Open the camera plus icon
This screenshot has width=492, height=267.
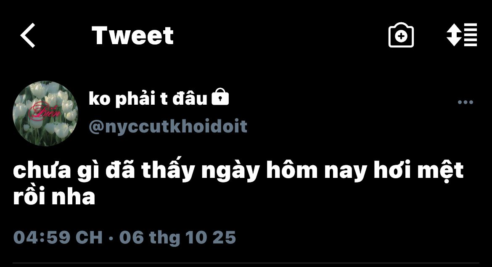click(401, 35)
